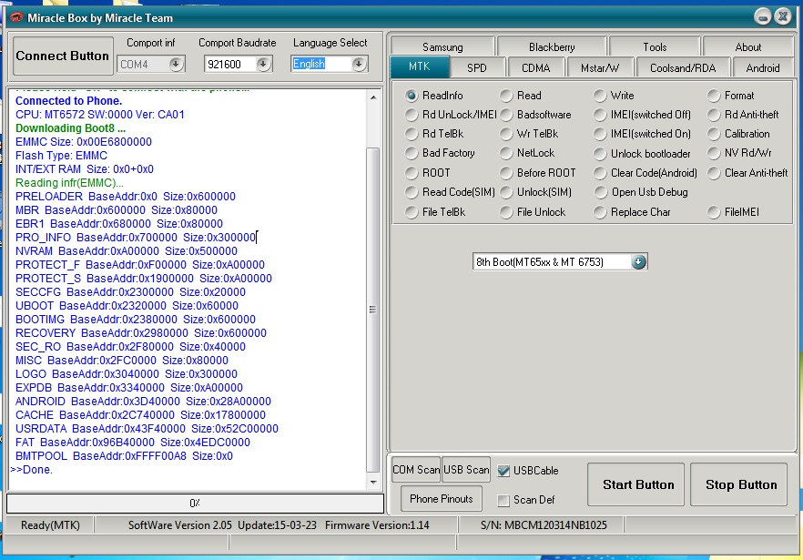The height and width of the screenshot is (560, 803).
Task: Select the Clear Anti-theft option
Action: pyautogui.click(x=714, y=173)
